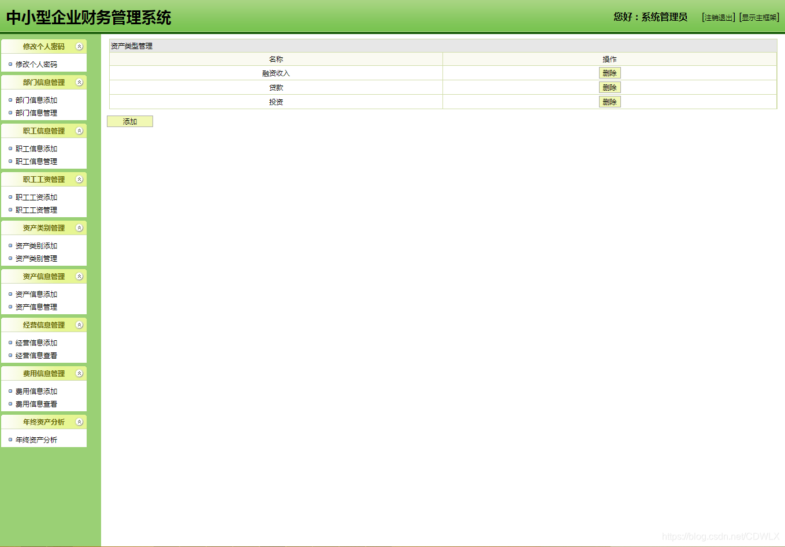Open 年终资产分析 link
This screenshot has width=785, height=547.
(x=36, y=440)
